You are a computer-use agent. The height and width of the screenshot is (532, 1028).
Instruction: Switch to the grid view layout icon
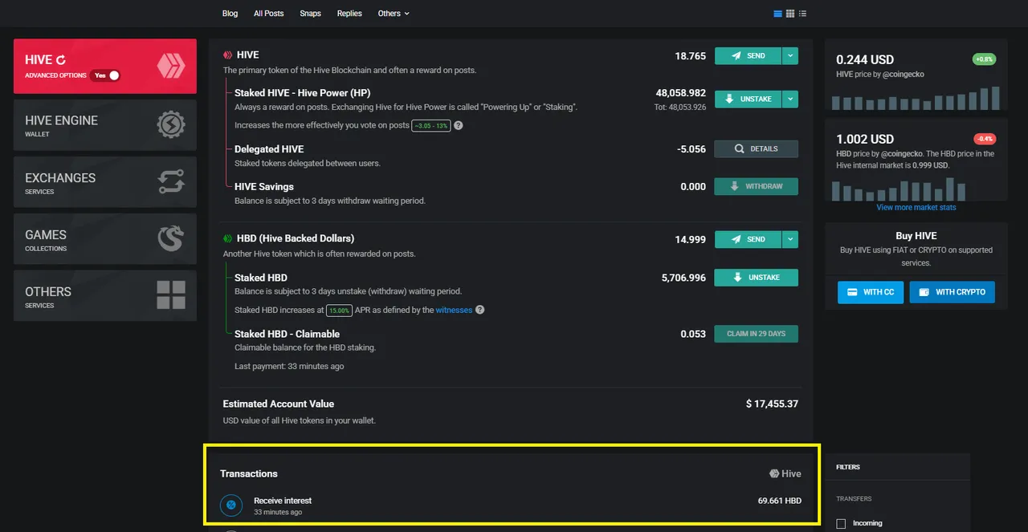click(790, 14)
